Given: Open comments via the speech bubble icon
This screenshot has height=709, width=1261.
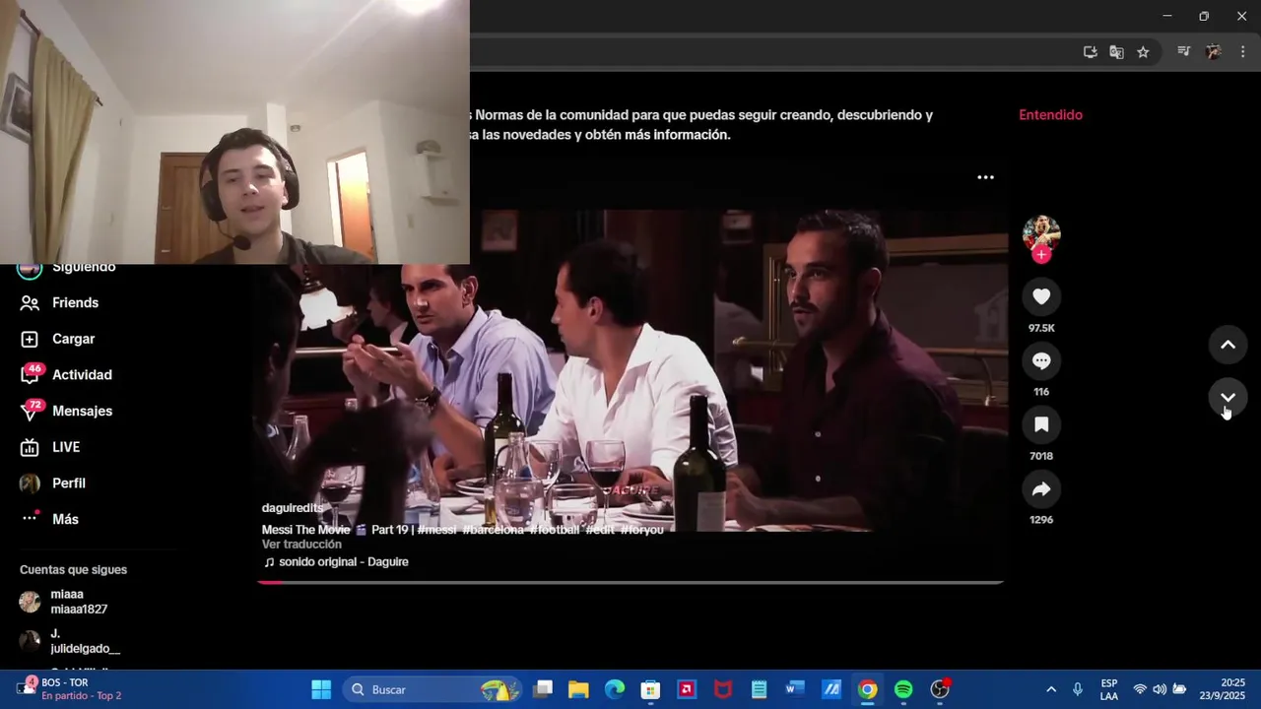Looking at the screenshot, I should tap(1041, 360).
